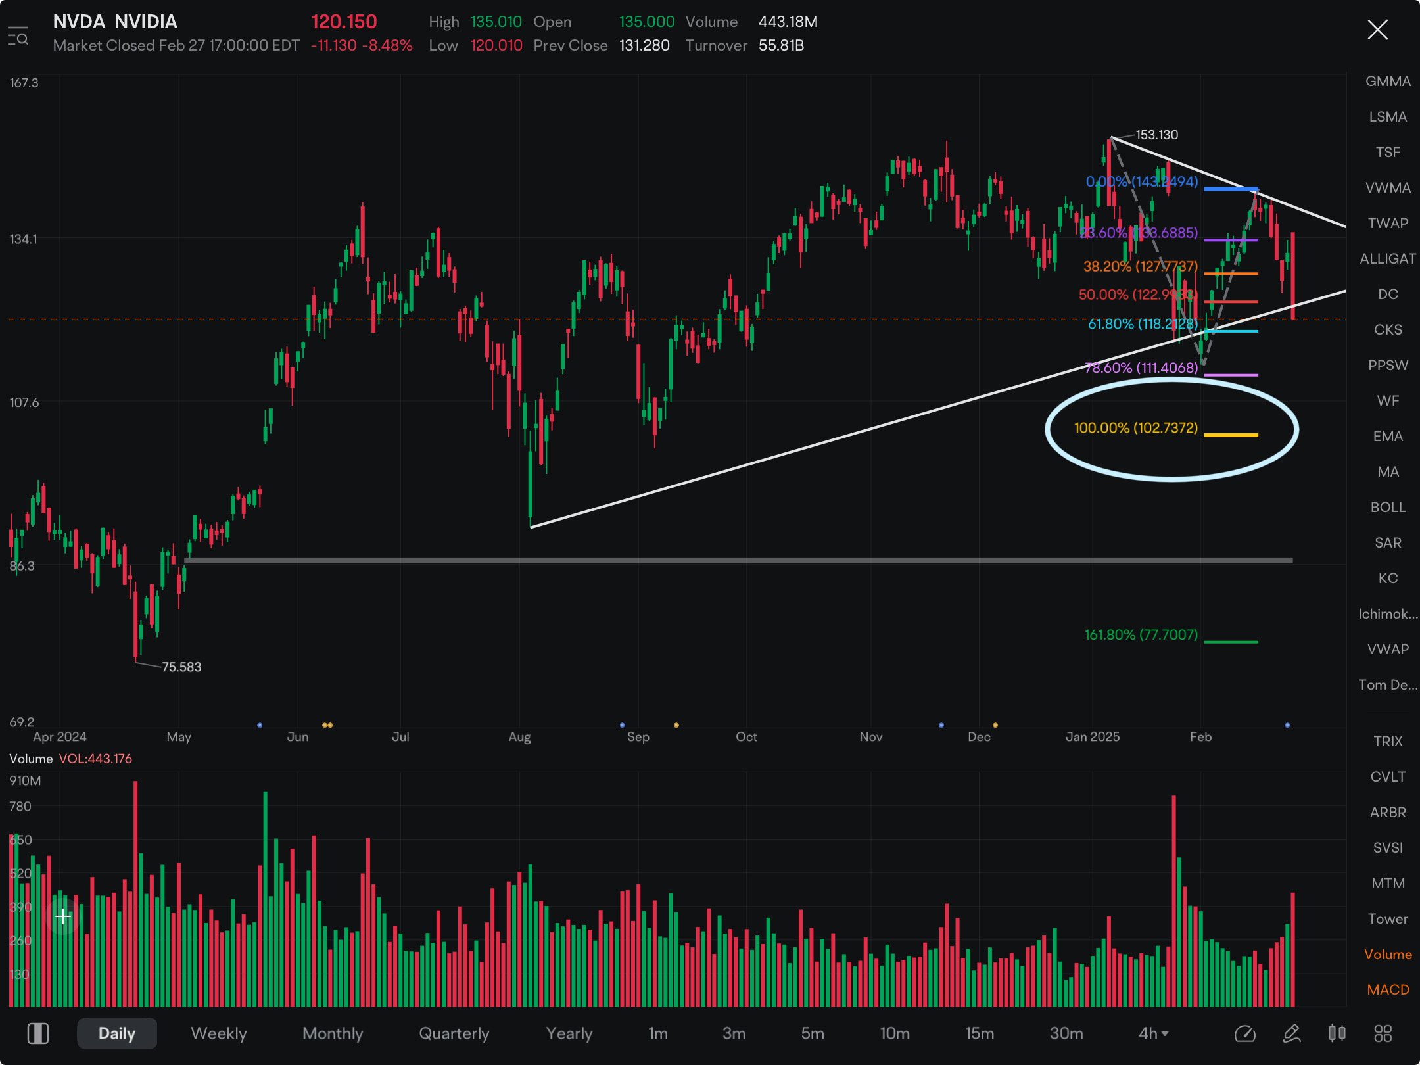
Task: Switch to the Weekly timeframe
Action: (x=218, y=1033)
